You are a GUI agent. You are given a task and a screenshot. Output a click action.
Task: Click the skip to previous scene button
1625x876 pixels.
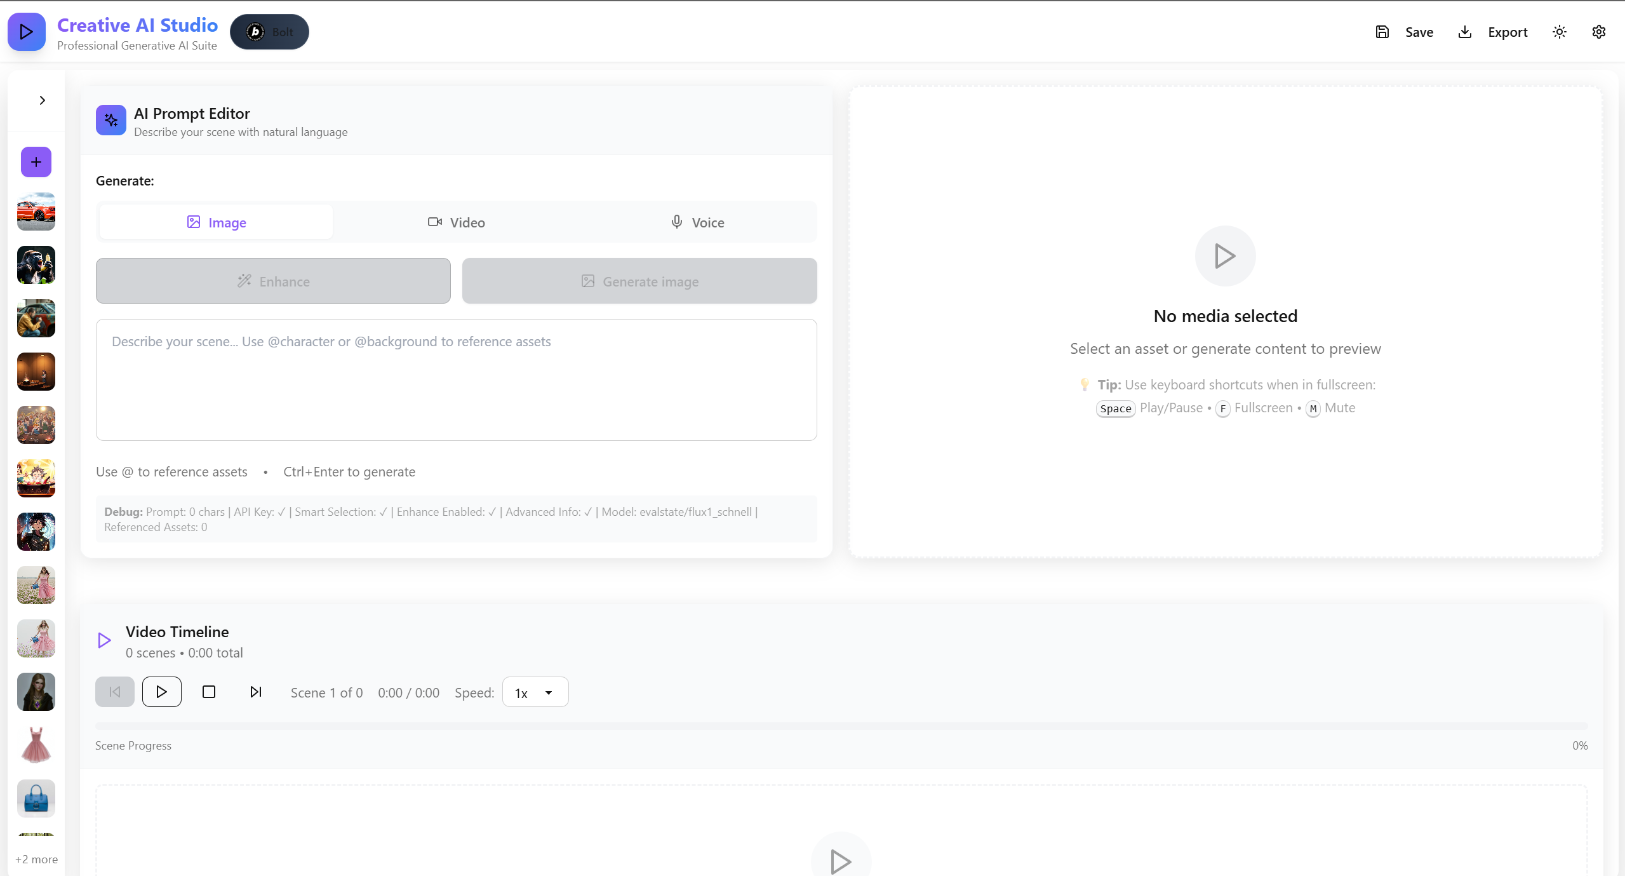(115, 692)
